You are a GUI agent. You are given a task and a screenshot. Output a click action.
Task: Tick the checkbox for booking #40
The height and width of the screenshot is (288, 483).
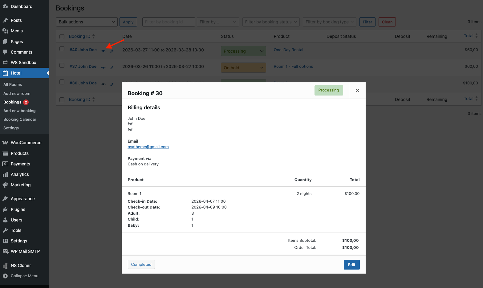pos(62,49)
